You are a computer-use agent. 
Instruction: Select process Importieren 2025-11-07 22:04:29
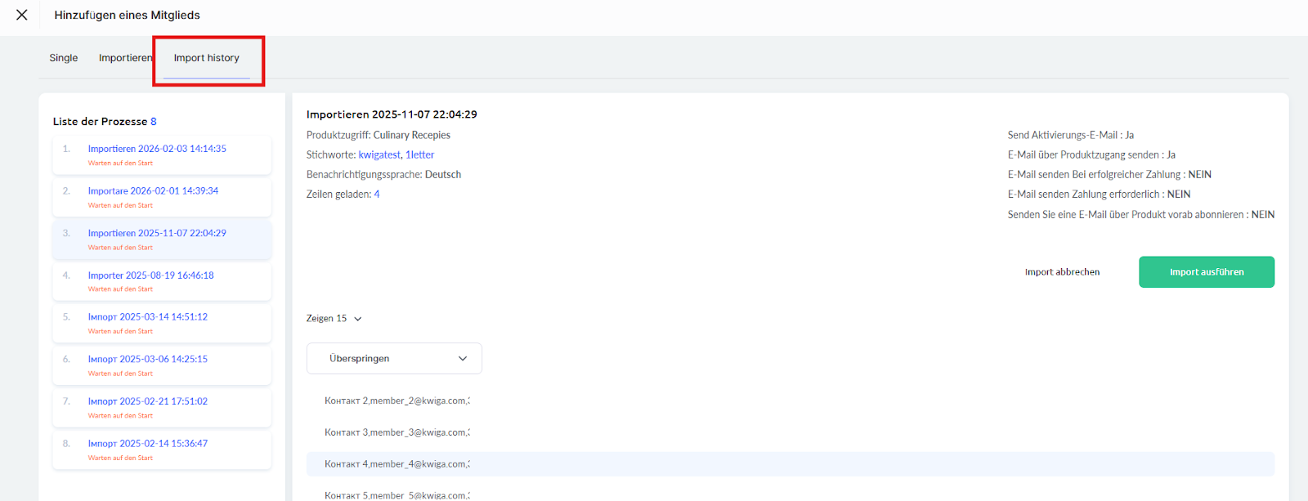[x=157, y=233]
